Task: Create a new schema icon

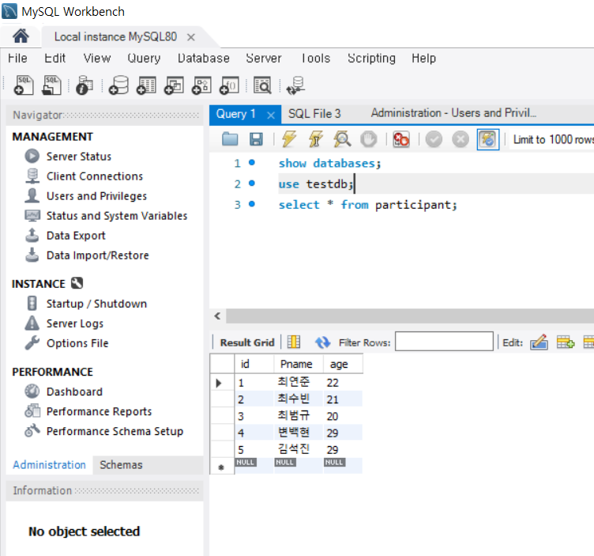Action: click(118, 85)
